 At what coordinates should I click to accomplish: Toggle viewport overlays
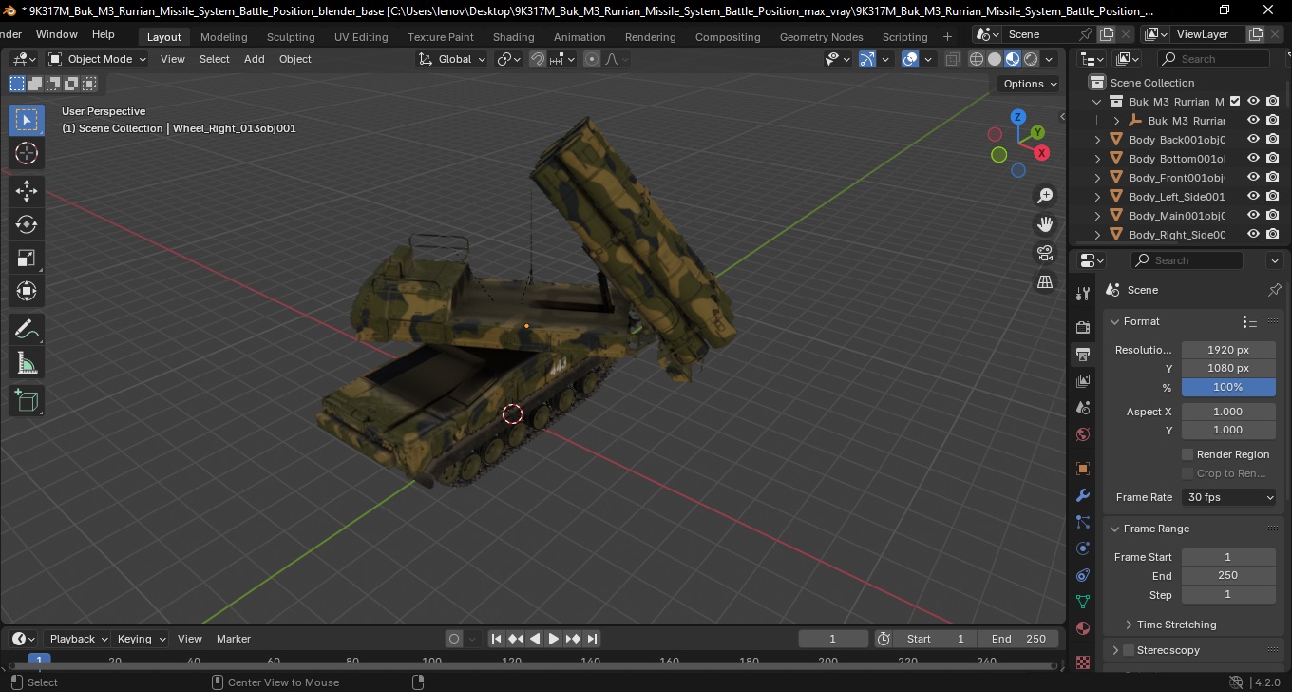(x=910, y=59)
